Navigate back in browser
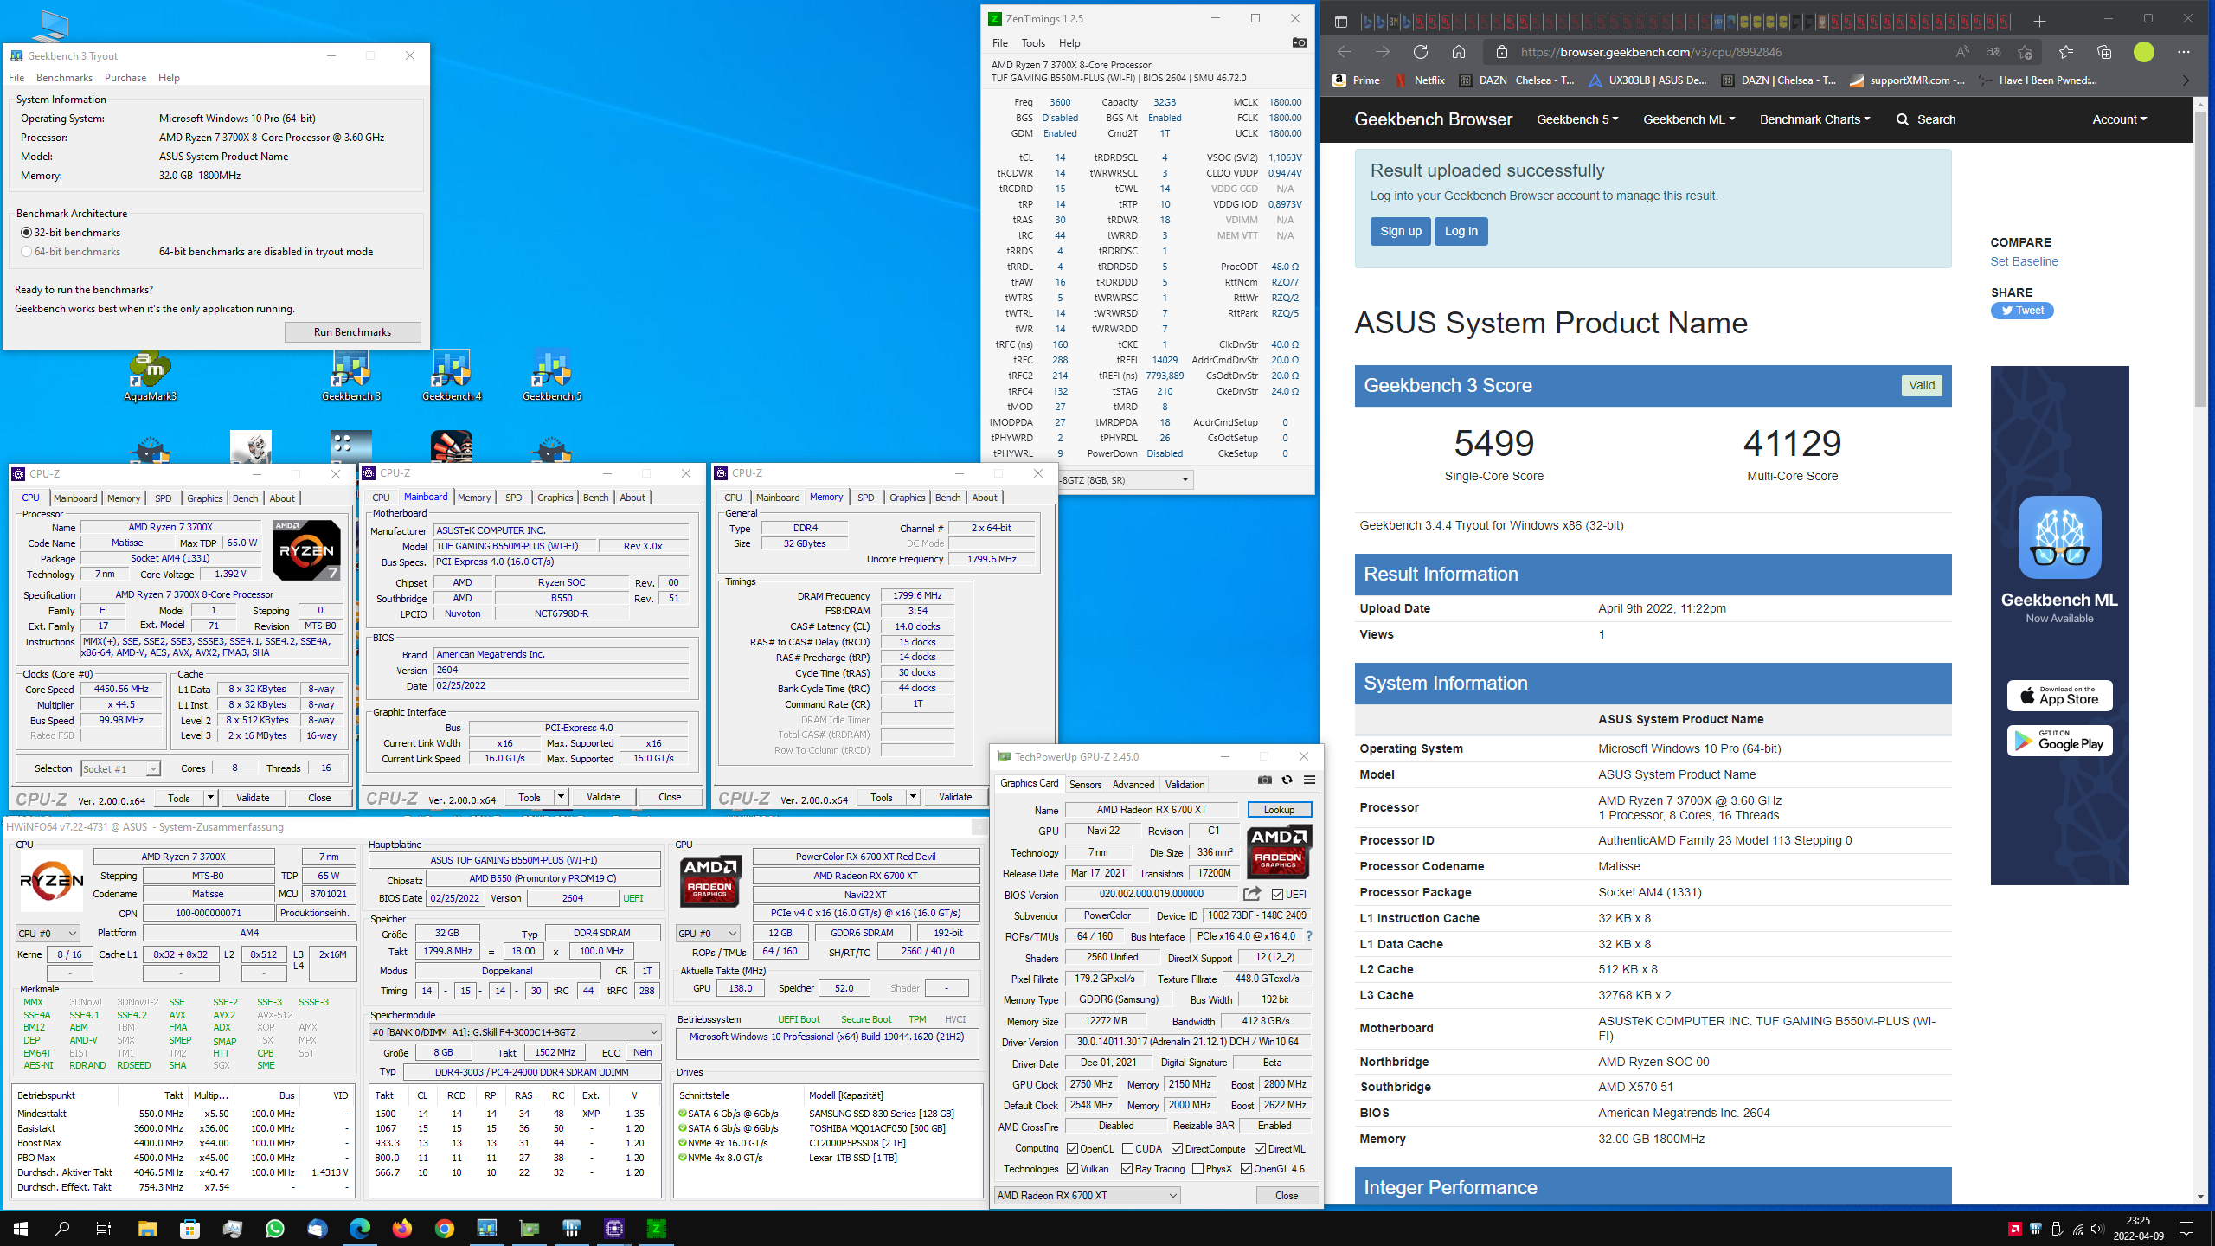Image resolution: width=2215 pixels, height=1246 pixels. 1344,52
